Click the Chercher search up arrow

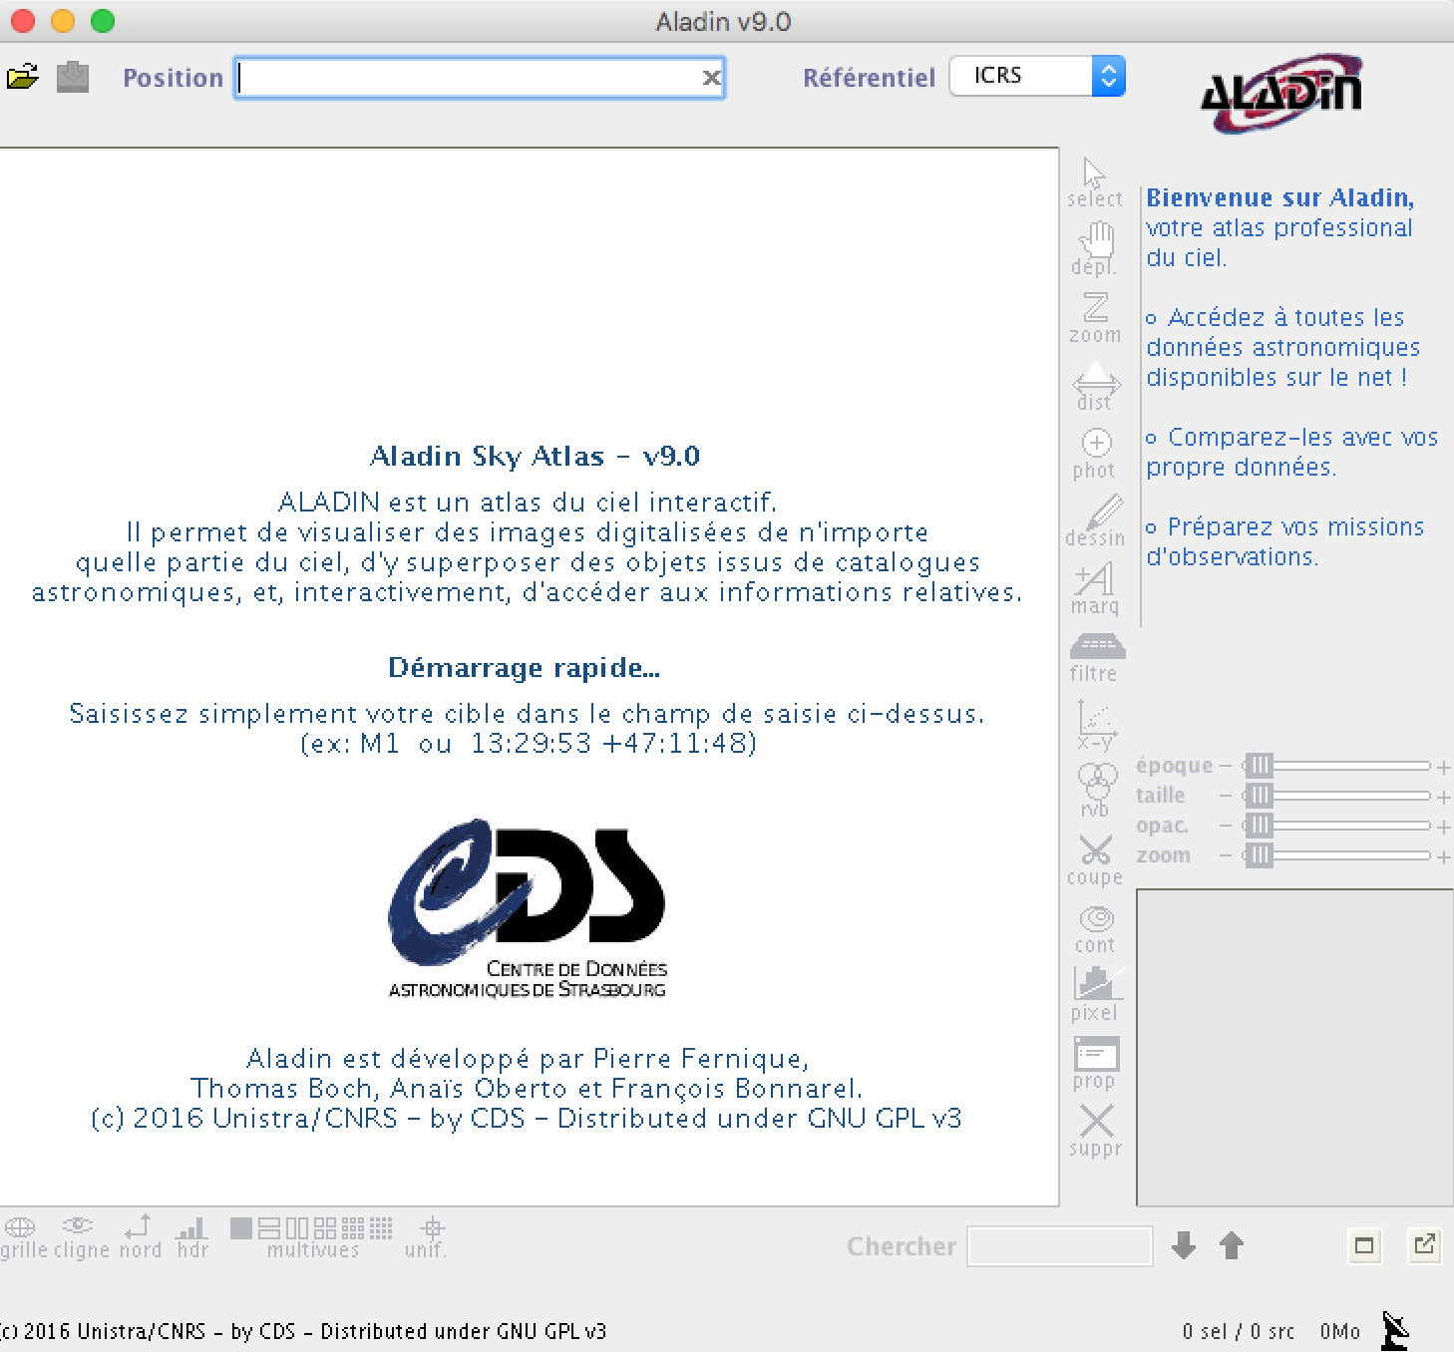pos(1232,1245)
